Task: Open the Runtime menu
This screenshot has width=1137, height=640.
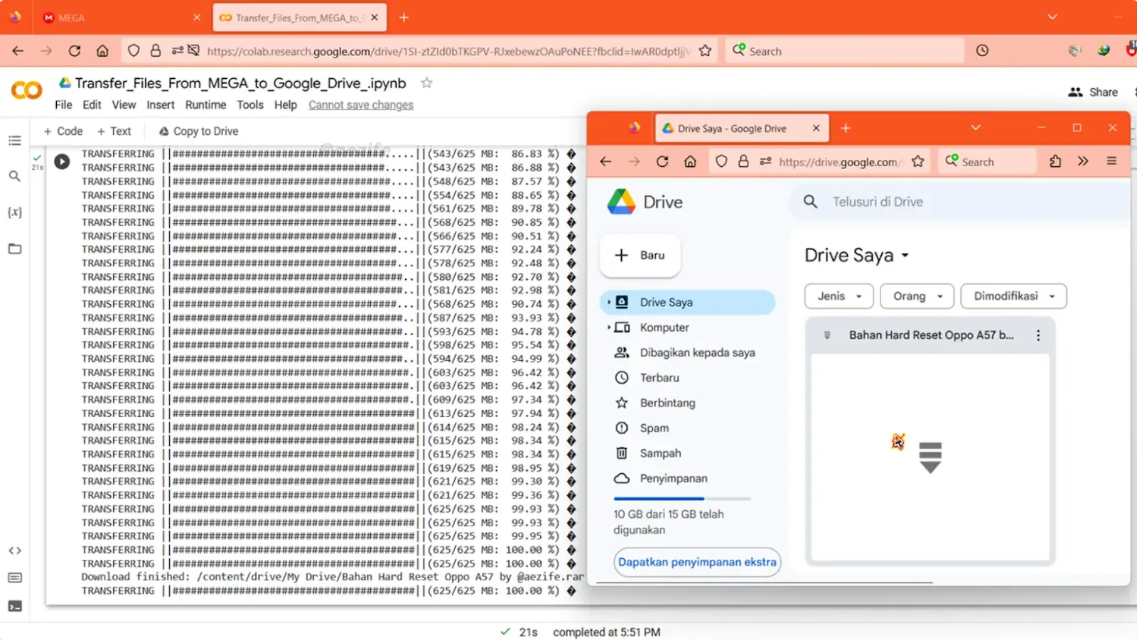Action: 205,104
